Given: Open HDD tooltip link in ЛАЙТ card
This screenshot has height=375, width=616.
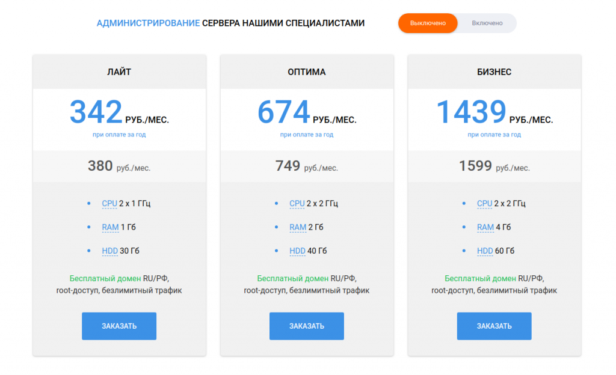Looking at the screenshot, I should tap(109, 251).
